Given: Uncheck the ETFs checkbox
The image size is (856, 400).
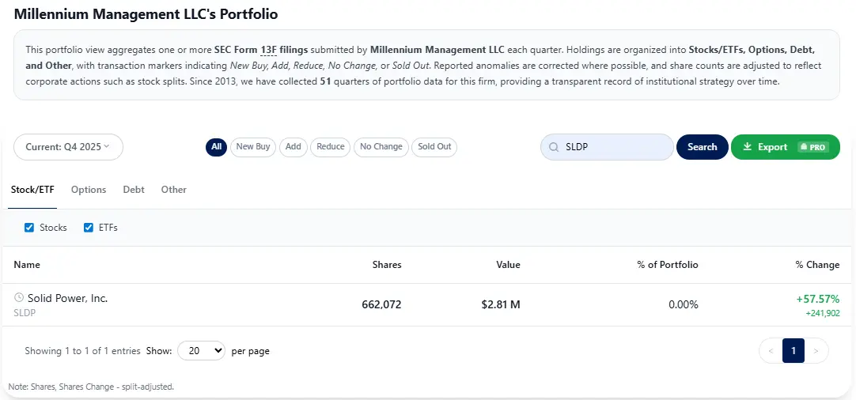Looking at the screenshot, I should (89, 228).
